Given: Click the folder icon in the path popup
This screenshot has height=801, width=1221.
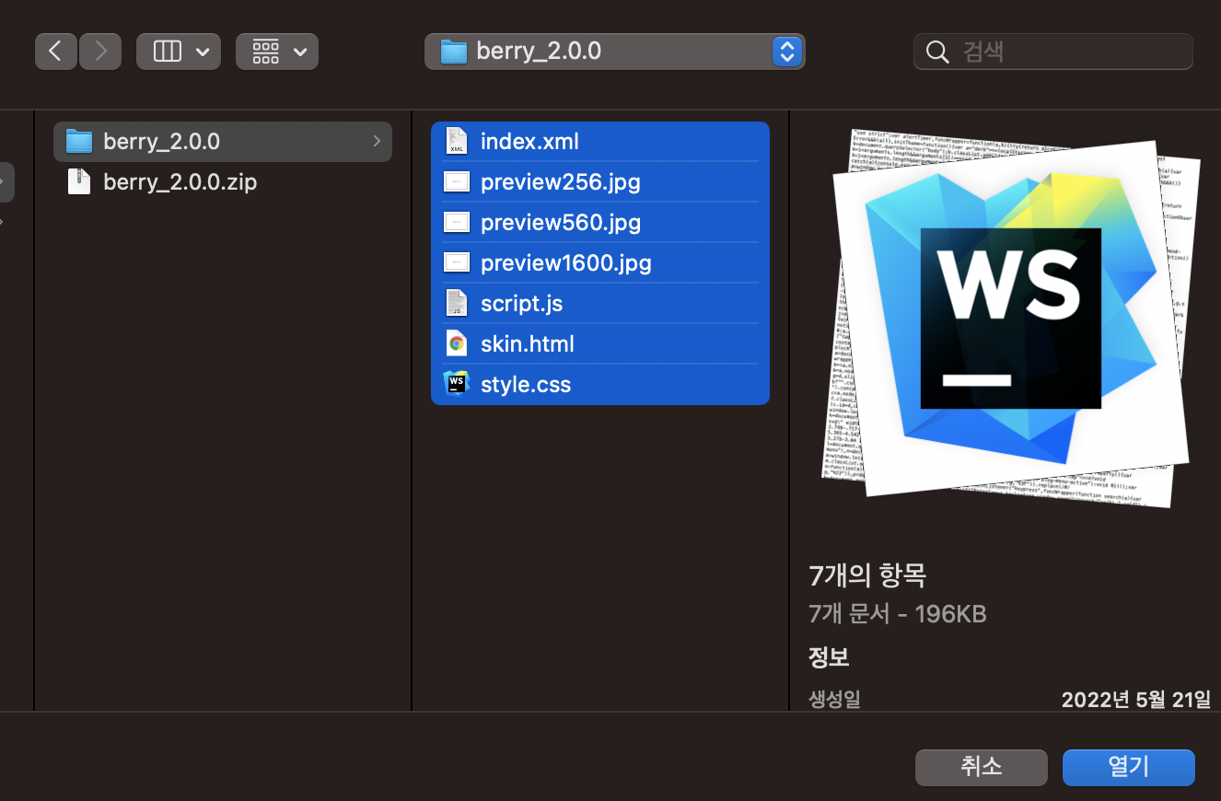Looking at the screenshot, I should coord(454,52).
